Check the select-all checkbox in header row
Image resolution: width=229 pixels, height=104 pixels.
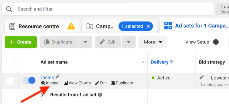click(10, 62)
